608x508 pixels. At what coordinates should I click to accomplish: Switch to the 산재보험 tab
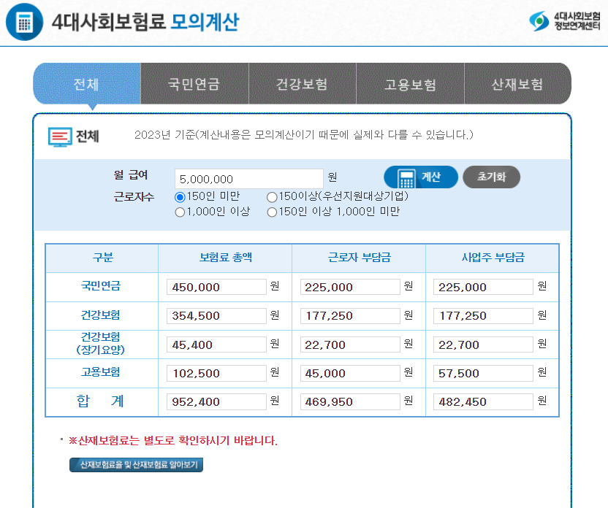tap(517, 84)
